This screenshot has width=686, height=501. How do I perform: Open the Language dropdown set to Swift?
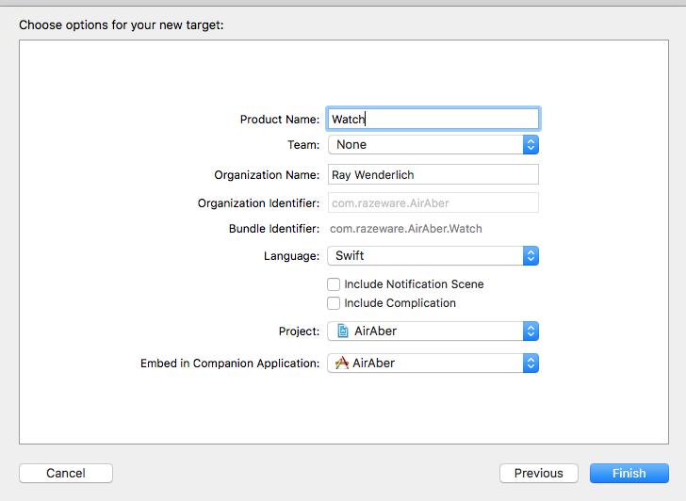point(426,256)
